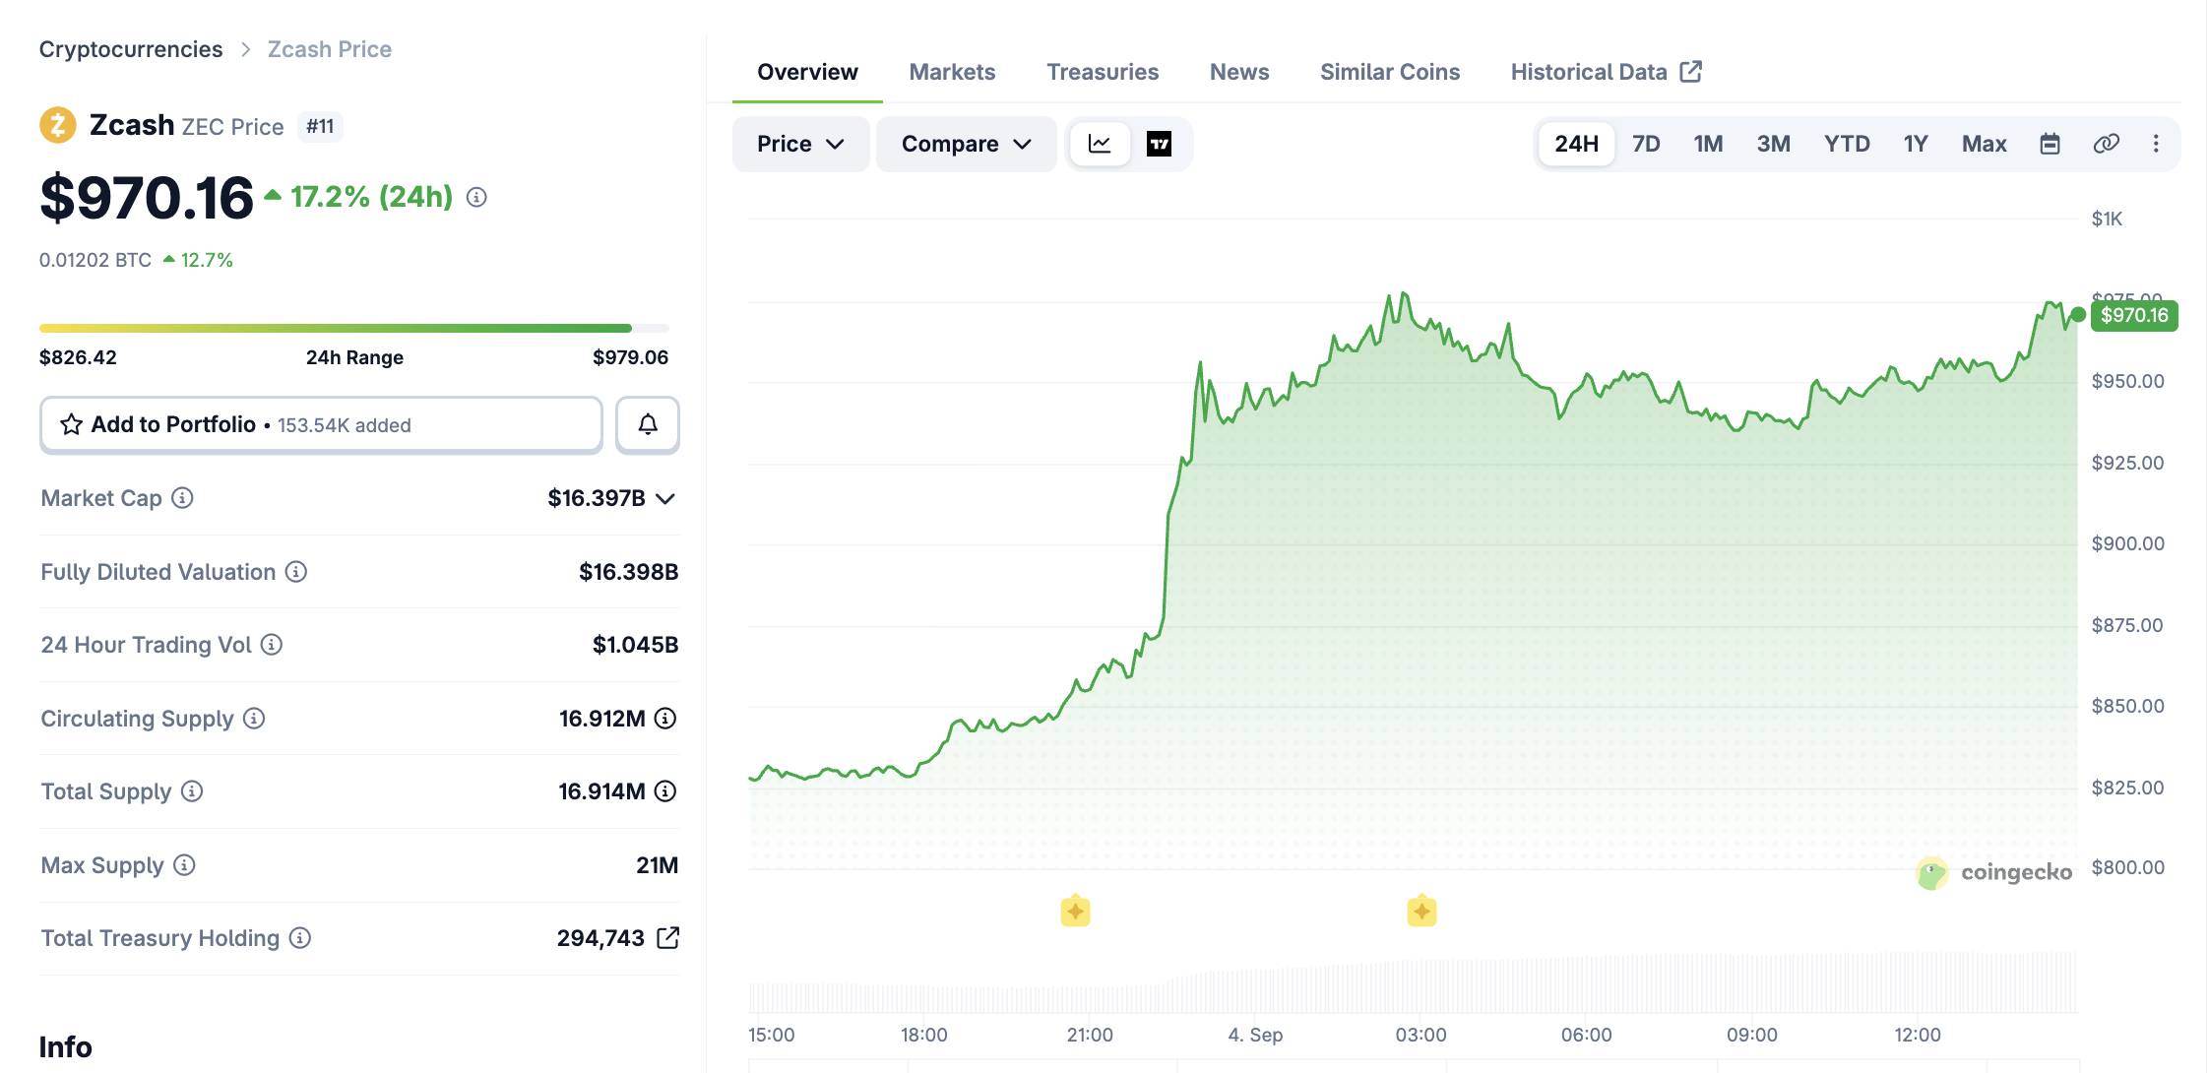2209x1073 pixels.
Task: Click the $16.398B valuation value
Action: click(x=628, y=572)
